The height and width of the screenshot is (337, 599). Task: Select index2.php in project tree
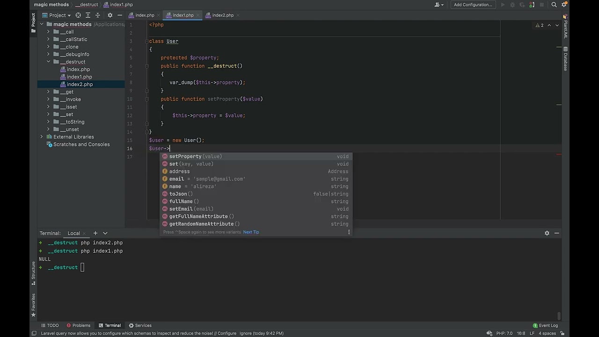[x=80, y=84]
